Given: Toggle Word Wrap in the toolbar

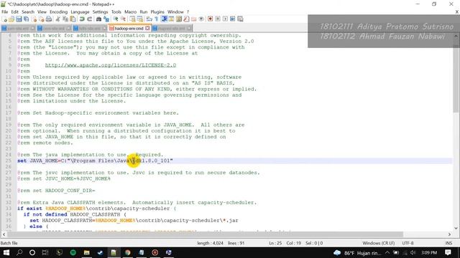Looking at the screenshot, I should [x=149, y=19].
